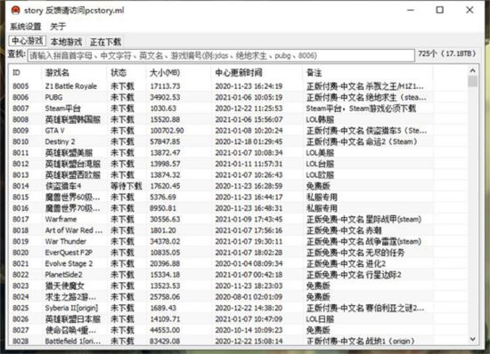Open the 系统设置 menu
490x354 pixels.
[x=26, y=27]
